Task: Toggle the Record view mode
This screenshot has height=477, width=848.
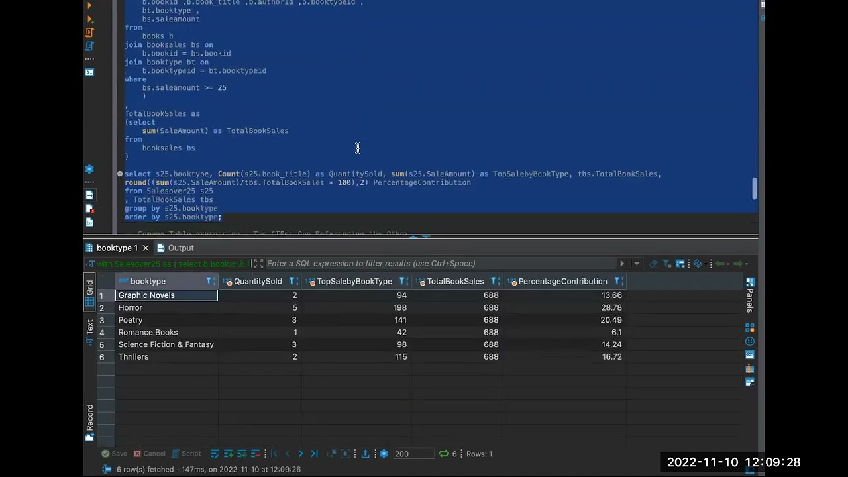Action: [x=89, y=423]
